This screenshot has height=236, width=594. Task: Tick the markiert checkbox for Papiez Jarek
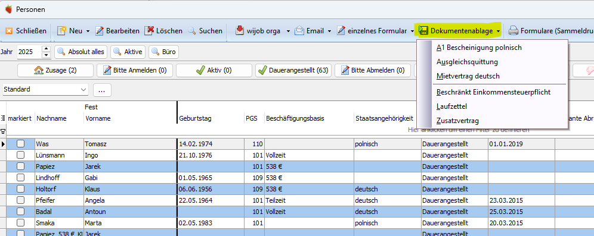[20, 166]
